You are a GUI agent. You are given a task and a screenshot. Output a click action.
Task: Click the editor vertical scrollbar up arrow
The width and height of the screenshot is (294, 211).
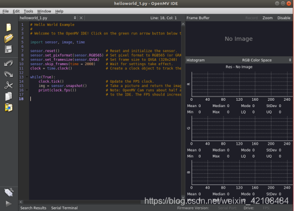click(183, 24)
